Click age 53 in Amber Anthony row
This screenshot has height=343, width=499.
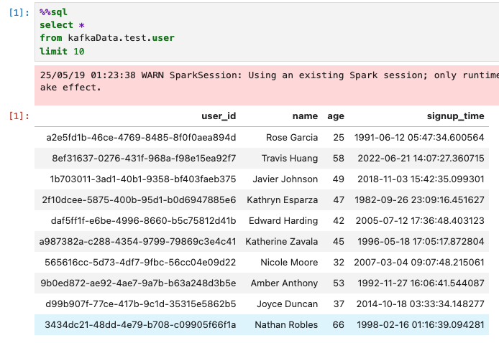339,283
